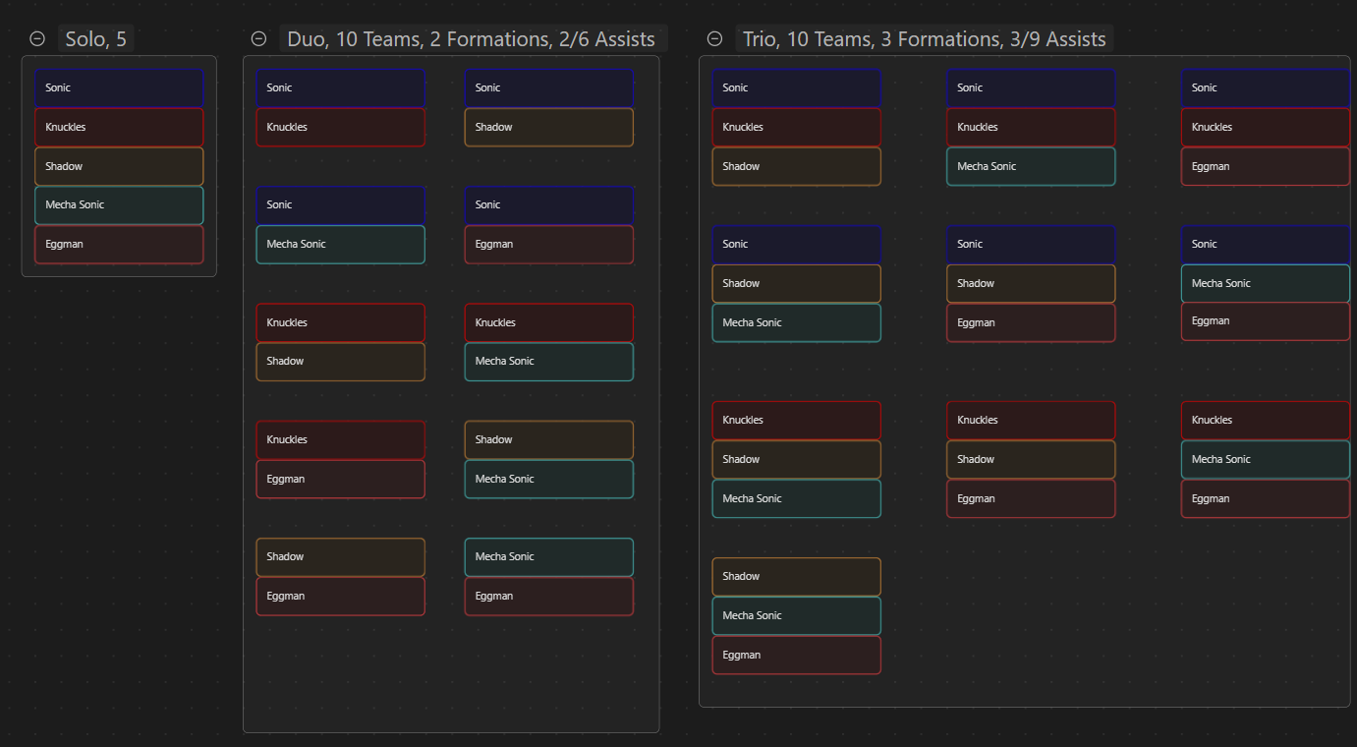This screenshot has height=747, width=1357.
Task: Select the Knuckles card in the Solo group
Action: click(119, 128)
